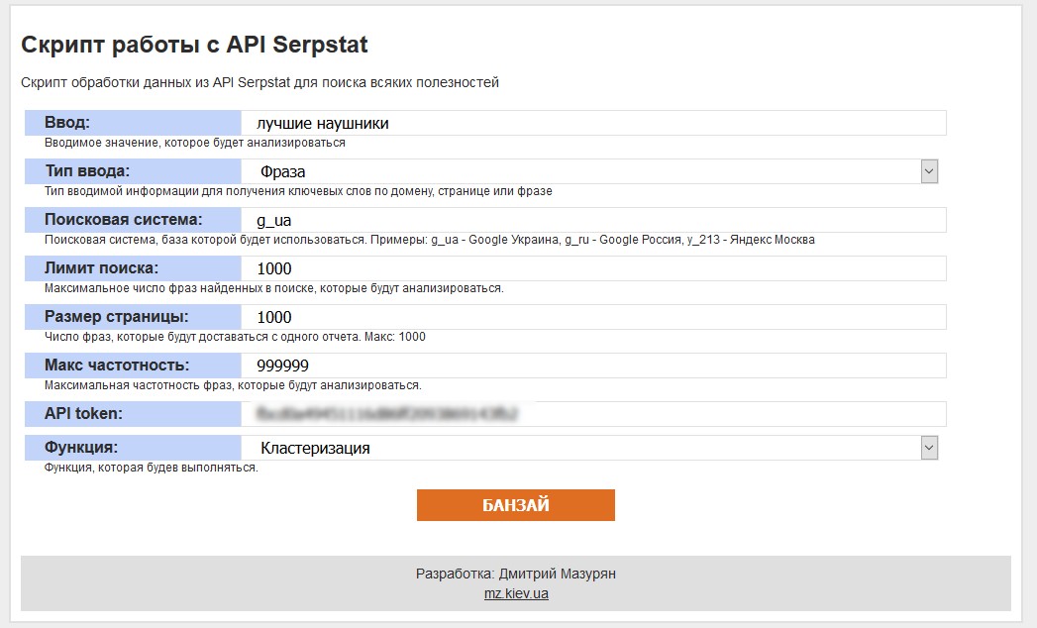Click the heading 'Скрипт работы с API Serpstat'
The image size is (1037, 628).
194,45
